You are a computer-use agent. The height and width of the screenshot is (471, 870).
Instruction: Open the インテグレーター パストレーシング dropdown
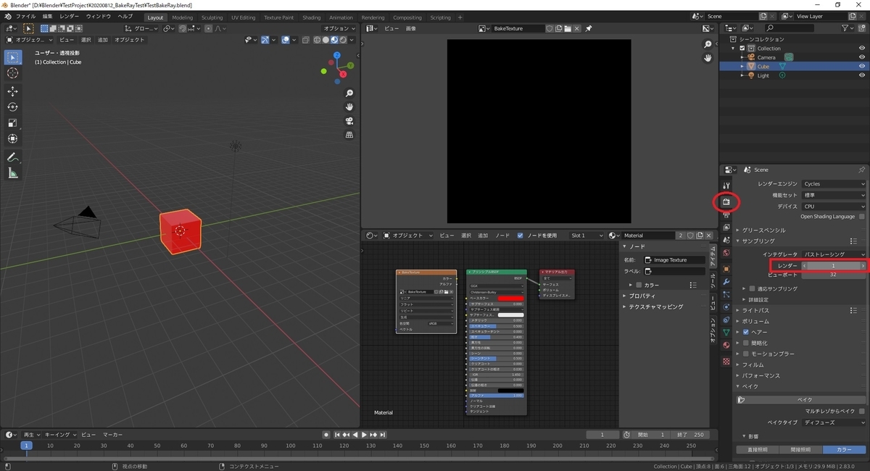[x=834, y=254]
